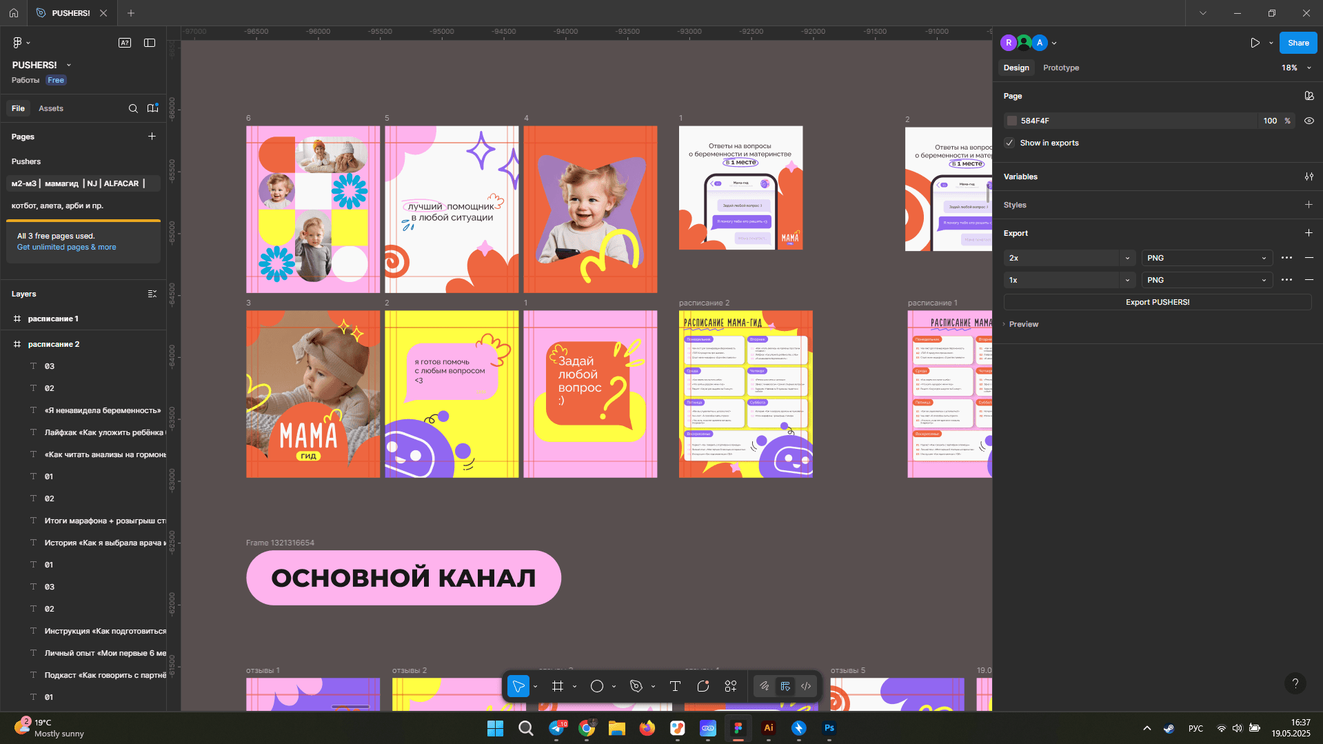
Task: Open Move tool options chevron
Action: pyautogui.click(x=536, y=686)
